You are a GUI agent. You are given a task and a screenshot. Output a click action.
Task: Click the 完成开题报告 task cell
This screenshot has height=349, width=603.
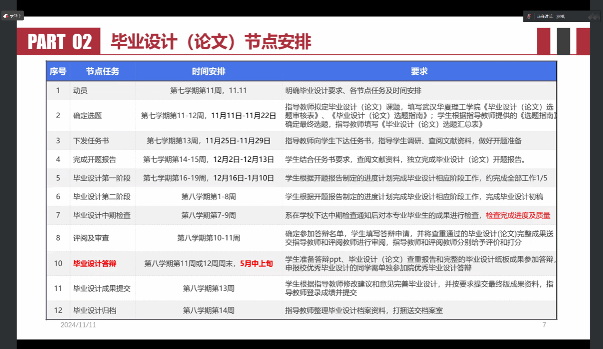[95, 160]
